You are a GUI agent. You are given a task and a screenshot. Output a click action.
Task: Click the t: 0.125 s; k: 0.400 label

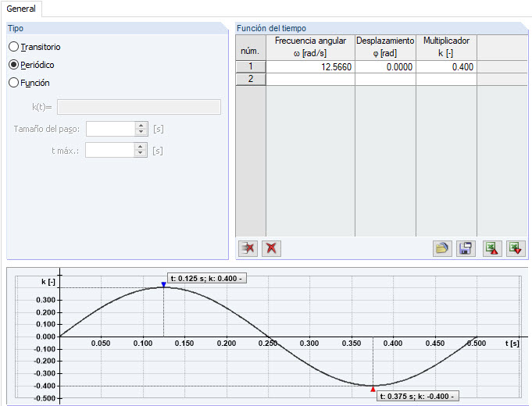(x=206, y=279)
